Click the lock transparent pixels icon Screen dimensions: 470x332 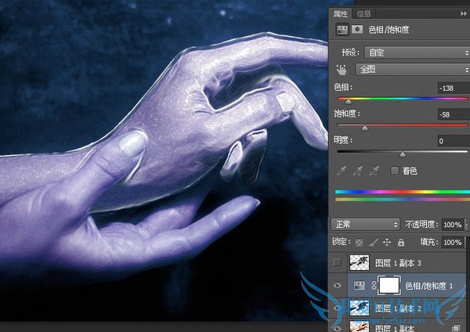pos(360,244)
